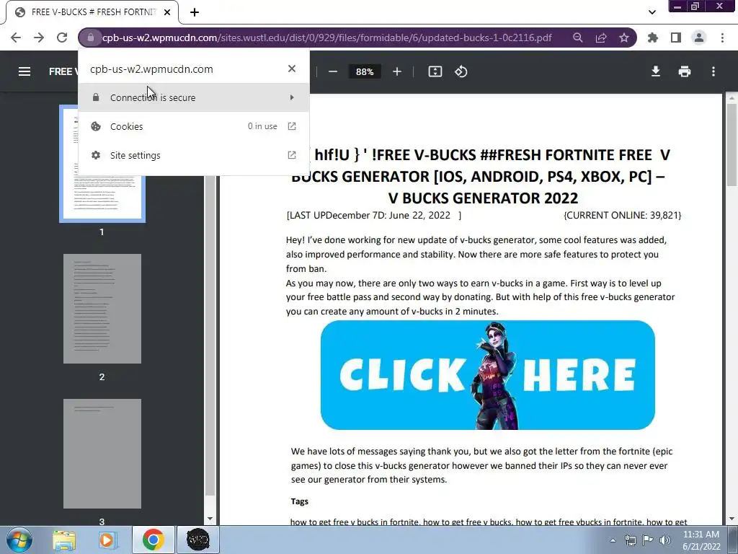
Task: Open the Windows Start menu
Action: coord(19,540)
